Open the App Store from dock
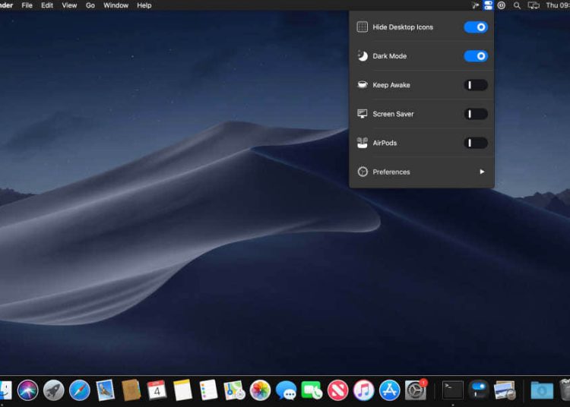Viewport: 570px width, 407px height. tap(389, 390)
